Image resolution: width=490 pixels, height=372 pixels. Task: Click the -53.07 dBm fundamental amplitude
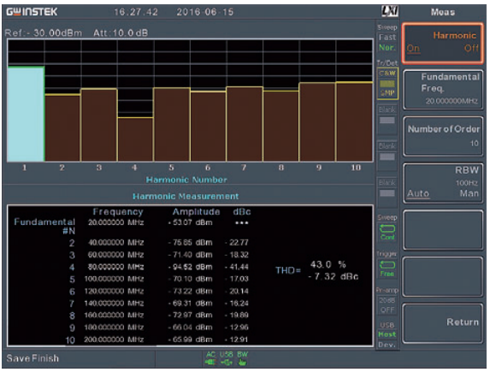coord(191,222)
